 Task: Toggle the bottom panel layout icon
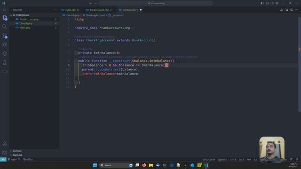(267, 3)
